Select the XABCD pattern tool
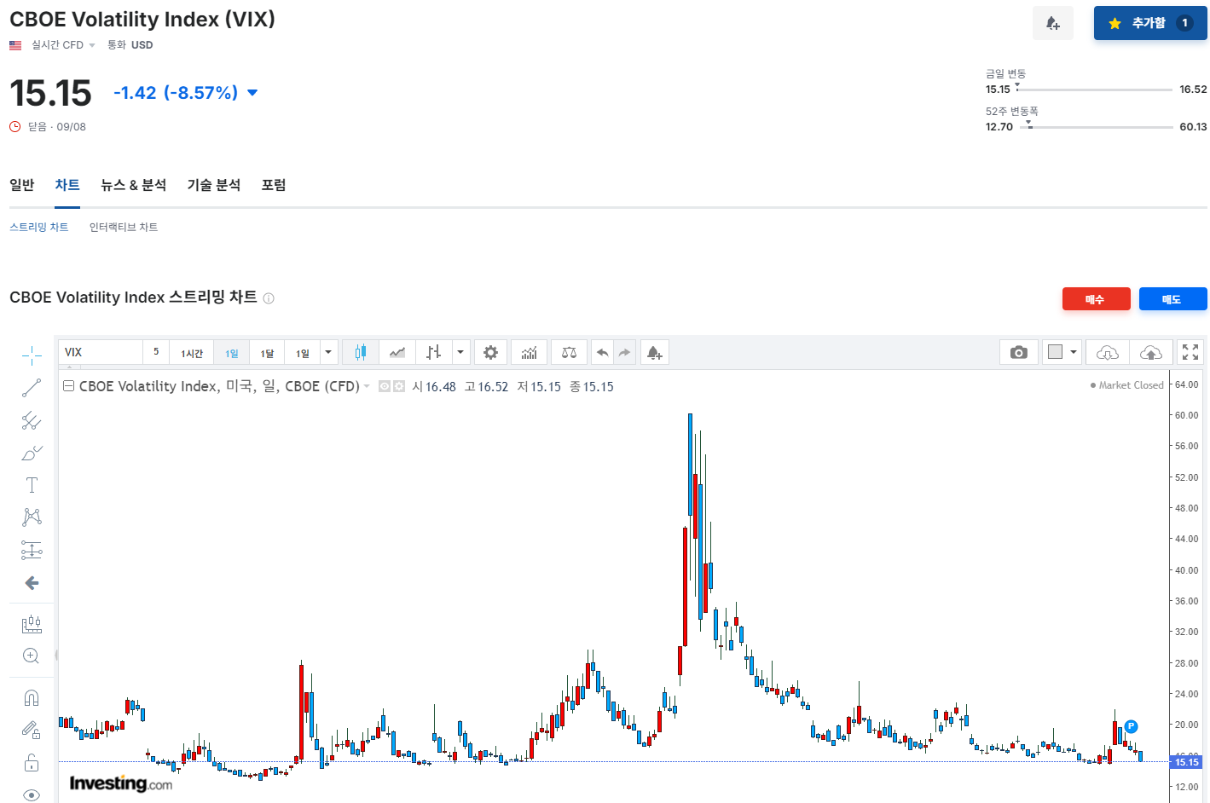 (32, 517)
